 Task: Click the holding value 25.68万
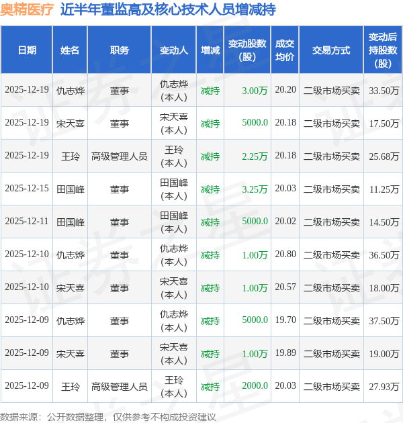[384, 156]
